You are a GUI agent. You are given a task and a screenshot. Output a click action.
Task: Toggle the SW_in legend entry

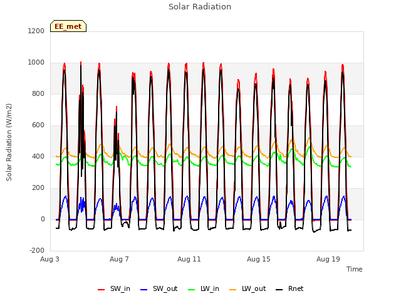click(x=114, y=288)
